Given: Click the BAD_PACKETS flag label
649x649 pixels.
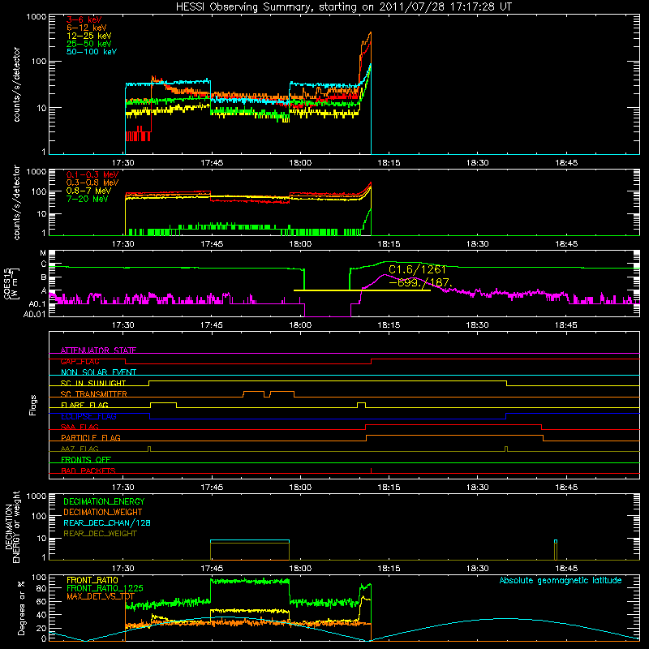Looking at the screenshot, I should (x=88, y=471).
